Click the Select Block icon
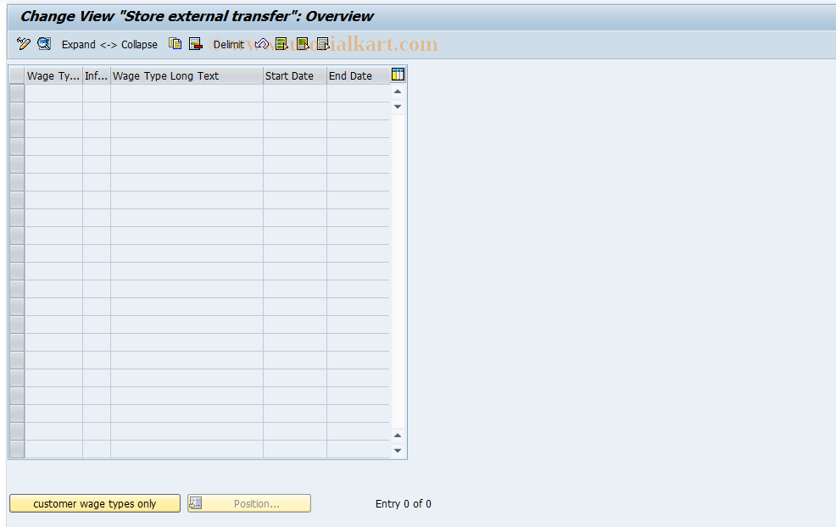 coord(303,44)
